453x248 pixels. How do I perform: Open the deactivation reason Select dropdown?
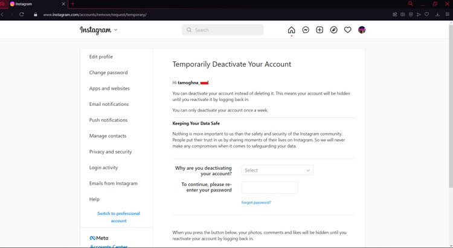coord(277,170)
